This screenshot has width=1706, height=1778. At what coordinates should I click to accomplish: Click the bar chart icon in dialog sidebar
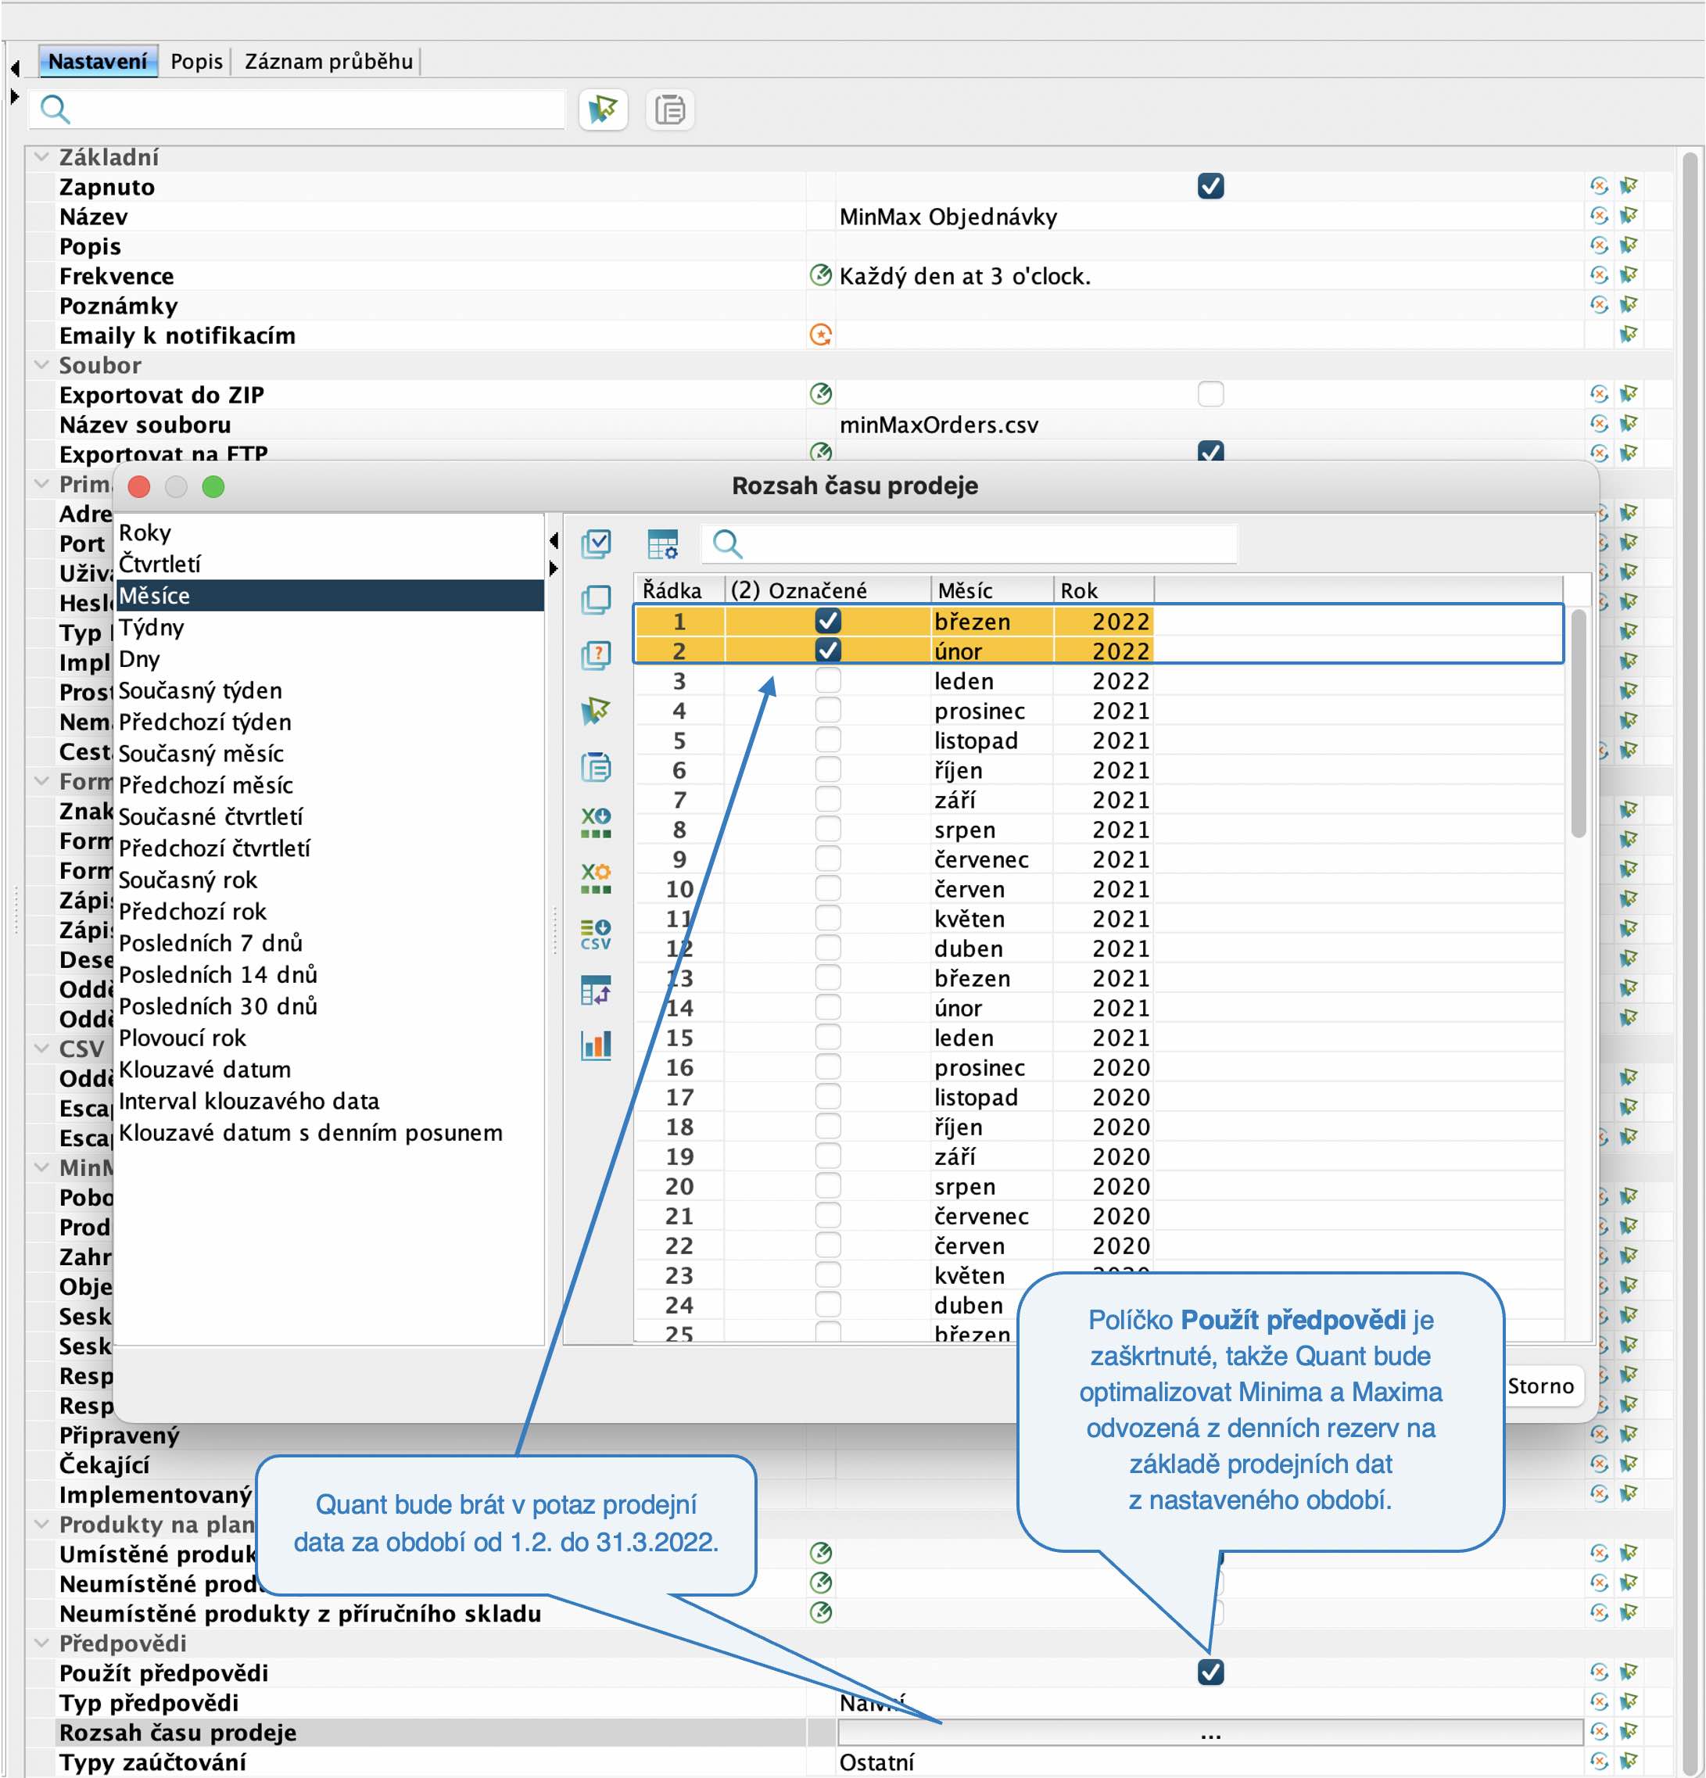point(596,1045)
